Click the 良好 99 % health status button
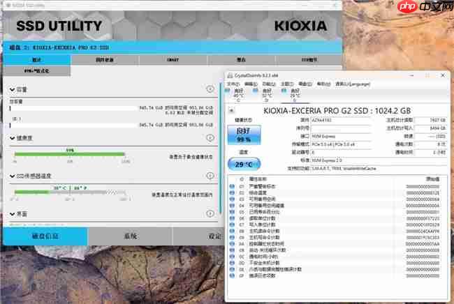454x304 pixels. coord(244,135)
